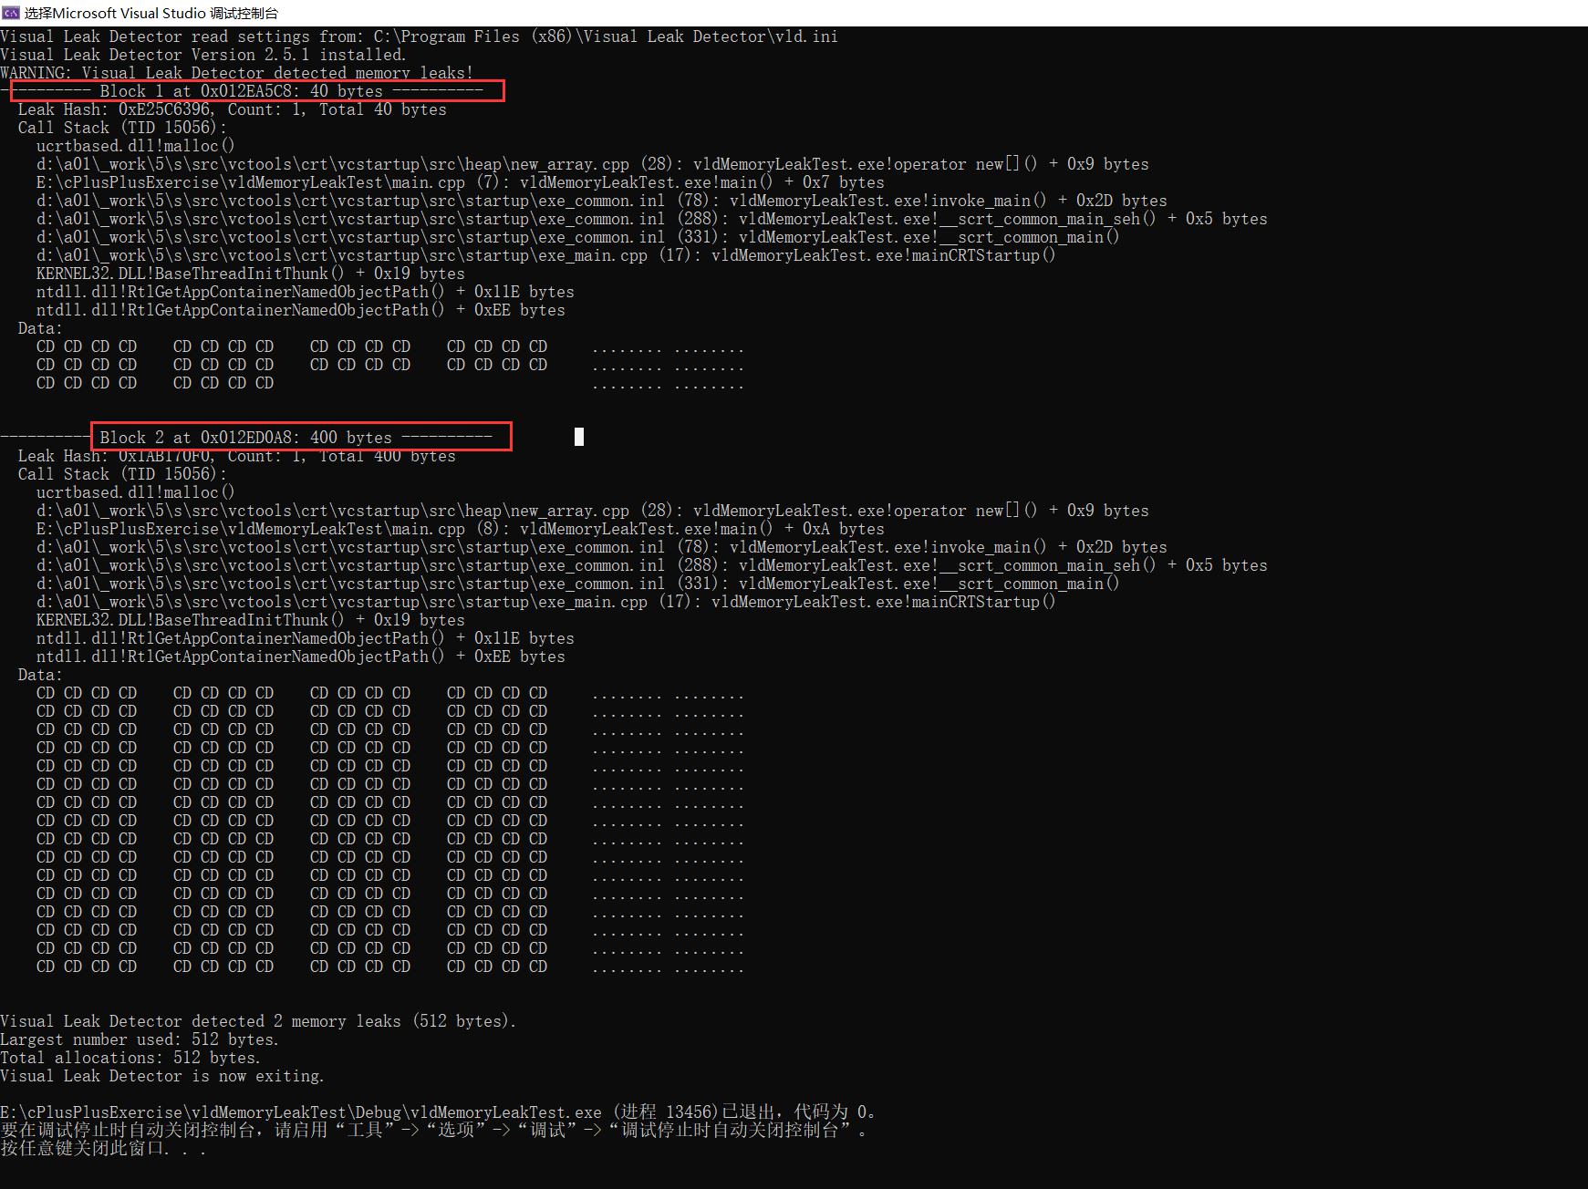Click the ucrtbased.dll!malloc() stack frame

[x=133, y=145]
